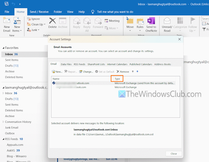Click the Forward icon
The width and height of the screenshot is (209, 162).
click(x=98, y=21)
